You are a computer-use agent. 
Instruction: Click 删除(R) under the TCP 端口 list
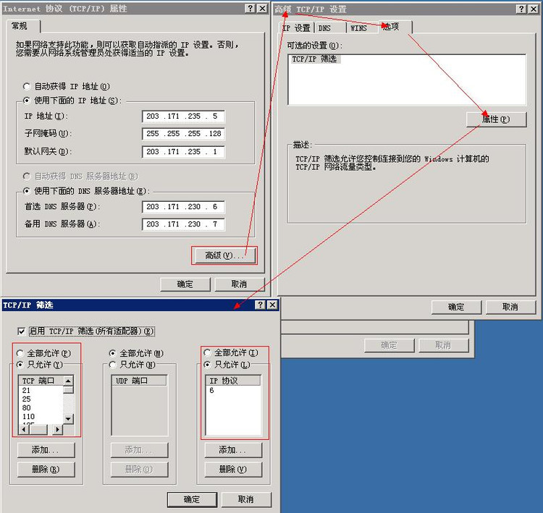pos(46,470)
